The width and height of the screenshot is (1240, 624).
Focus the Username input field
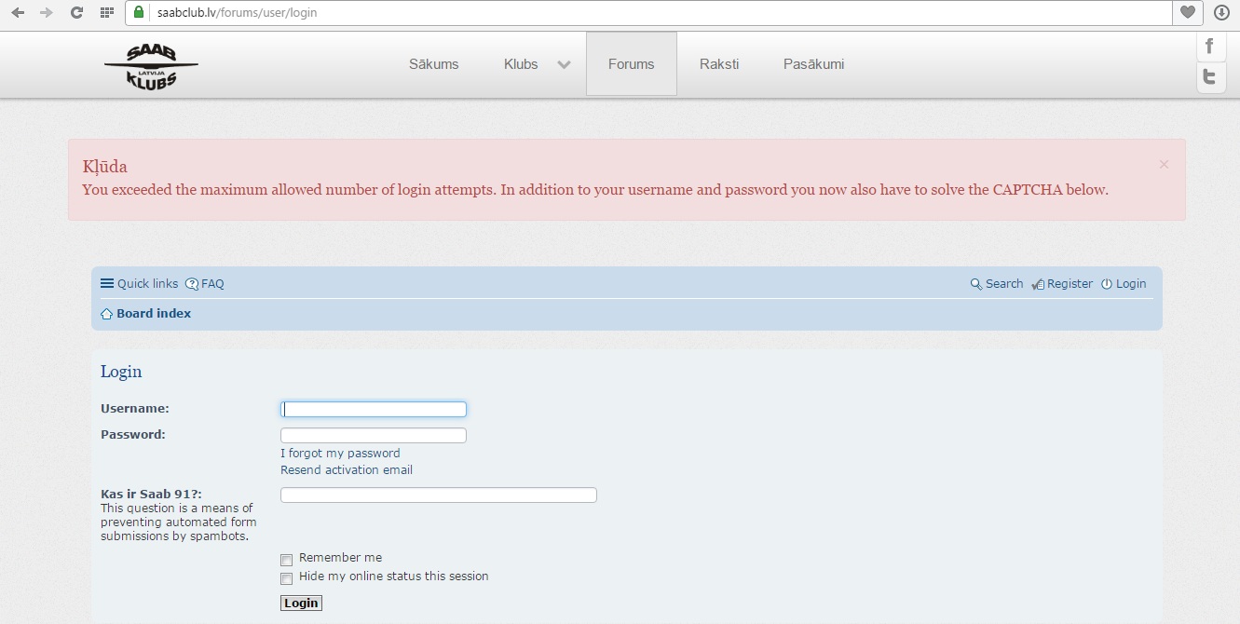click(374, 409)
